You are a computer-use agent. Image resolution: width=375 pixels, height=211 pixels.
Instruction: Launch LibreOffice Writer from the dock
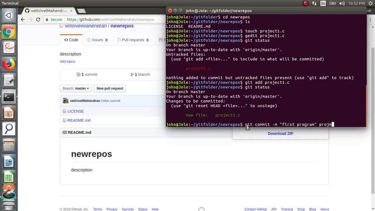(9, 162)
